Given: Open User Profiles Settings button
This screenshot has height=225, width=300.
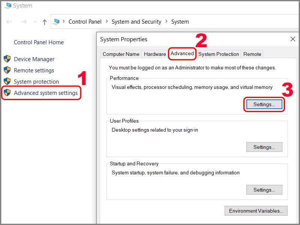Looking at the screenshot, I should pyautogui.click(x=264, y=147).
